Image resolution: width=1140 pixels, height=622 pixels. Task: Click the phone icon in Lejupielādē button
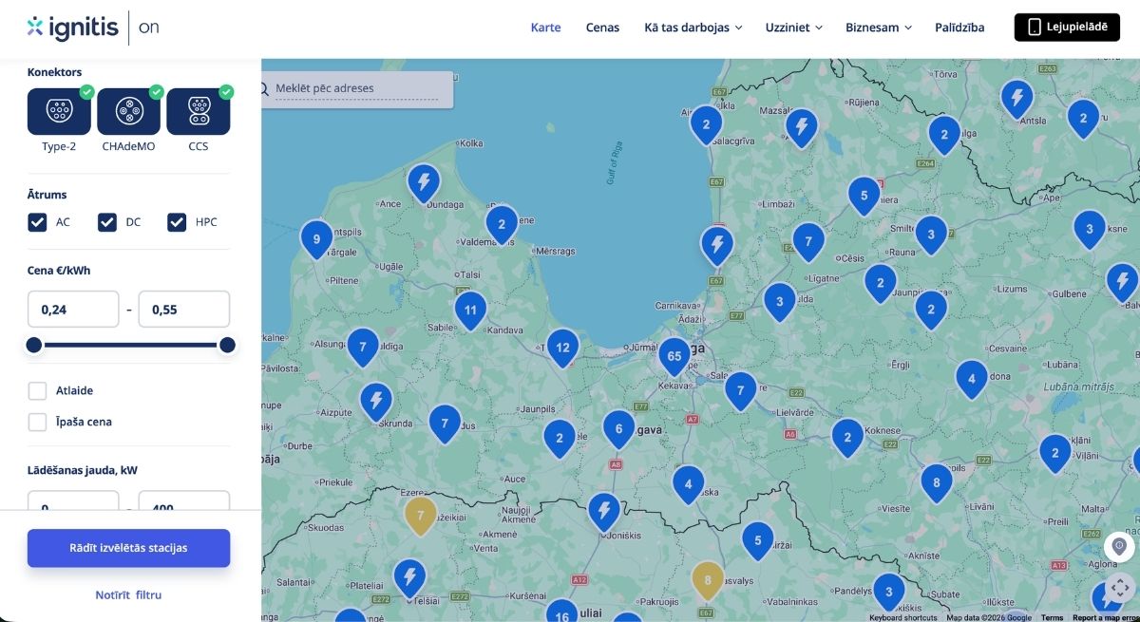coord(1035,28)
